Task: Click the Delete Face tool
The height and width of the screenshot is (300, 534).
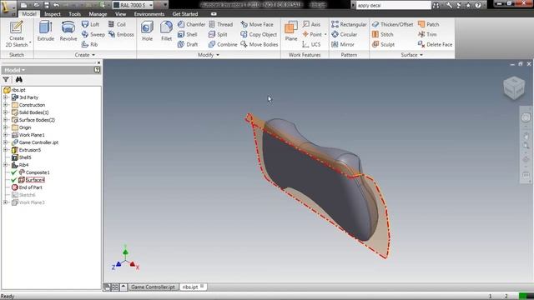Action: 436,44
